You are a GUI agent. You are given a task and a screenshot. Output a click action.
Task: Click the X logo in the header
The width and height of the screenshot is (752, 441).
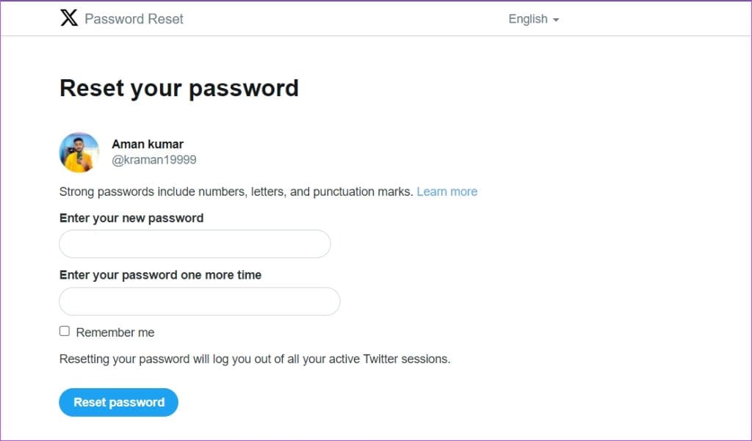tap(68, 18)
